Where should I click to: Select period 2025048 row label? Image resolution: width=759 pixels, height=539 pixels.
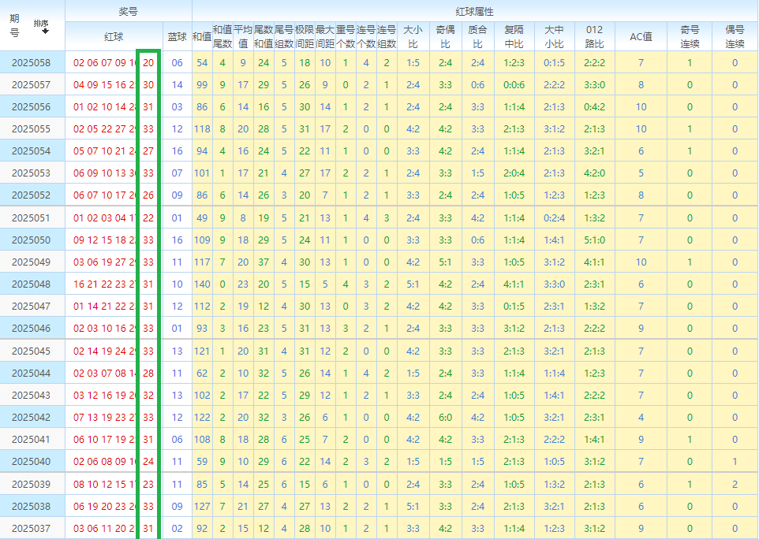31,284
